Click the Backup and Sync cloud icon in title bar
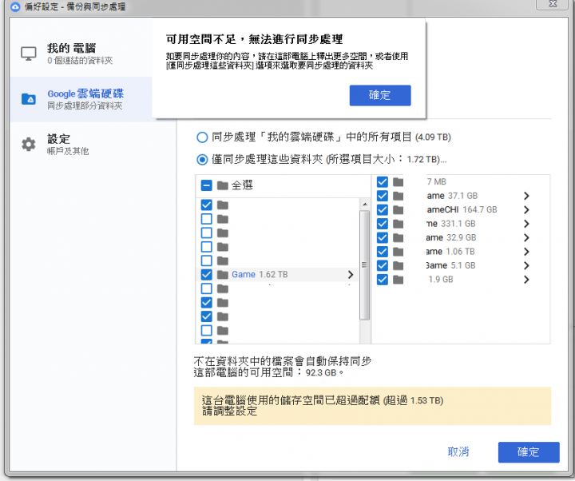Image resolution: width=575 pixels, height=481 pixels. click(x=15, y=6)
